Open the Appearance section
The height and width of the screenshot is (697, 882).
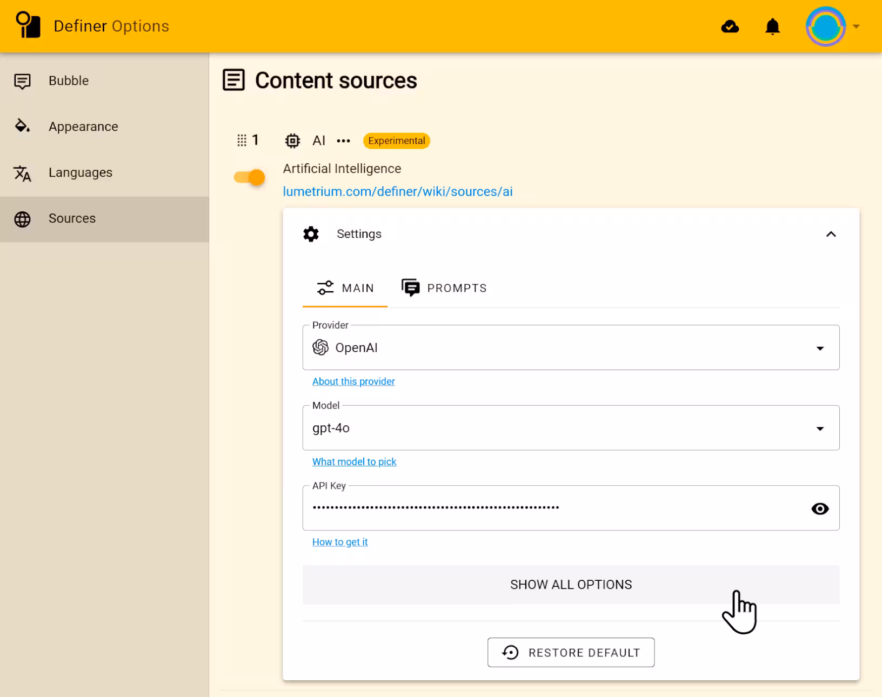(x=104, y=127)
